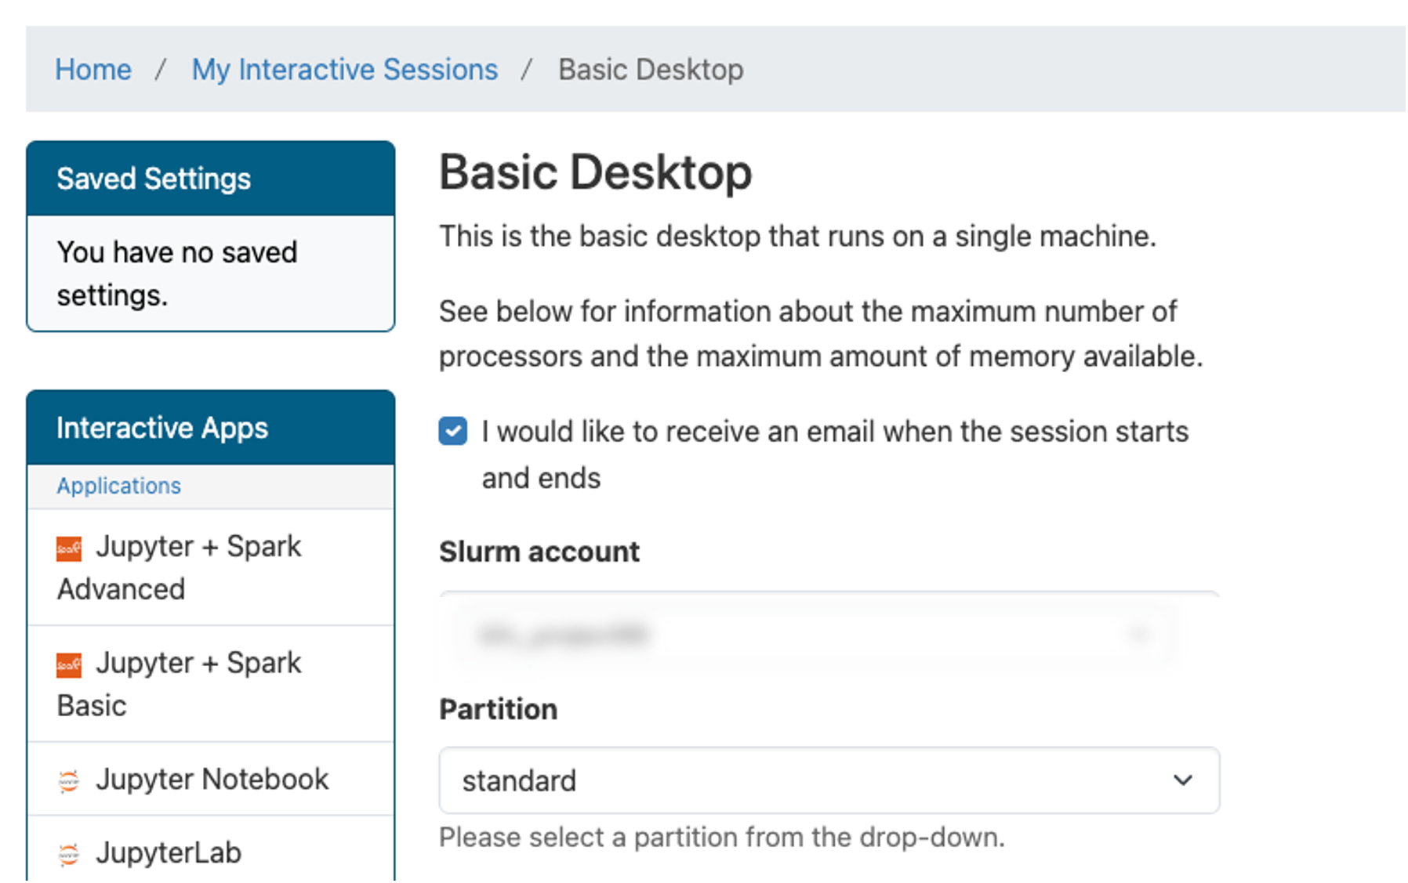Click the Applications section label
Screen dimensions: 1408x883
pyautogui.click(x=119, y=486)
